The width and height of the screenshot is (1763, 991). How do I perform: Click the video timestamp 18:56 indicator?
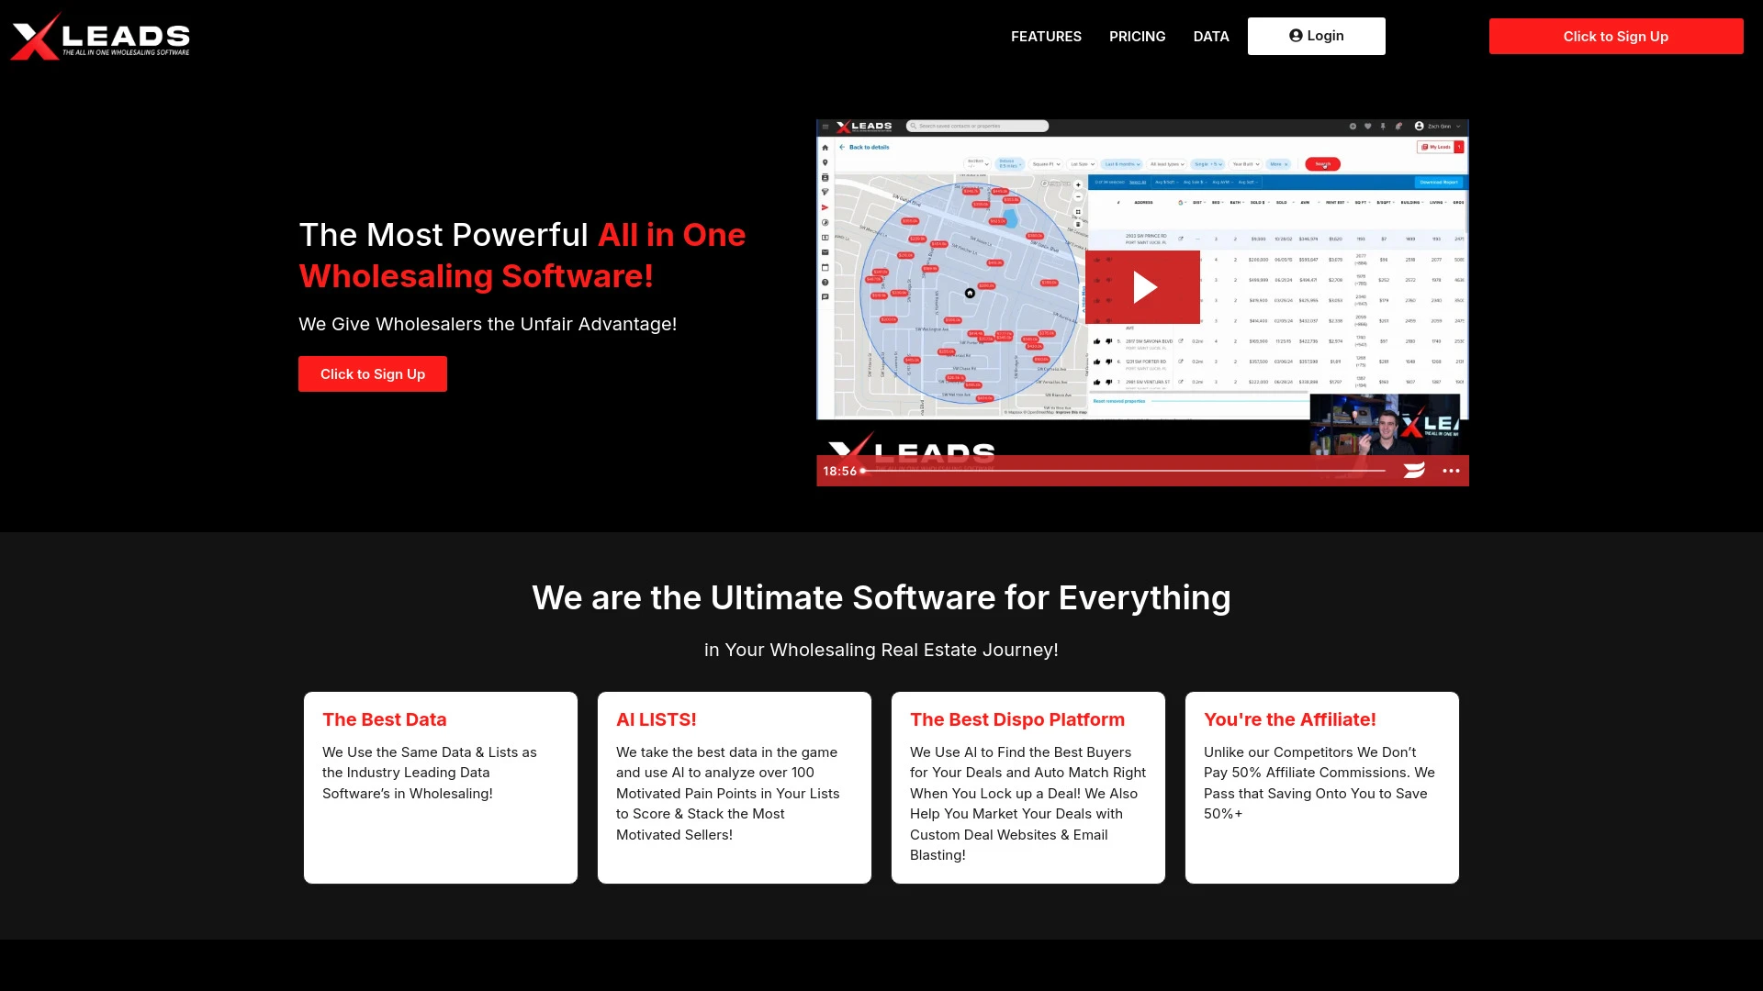click(x=841, y=470)
